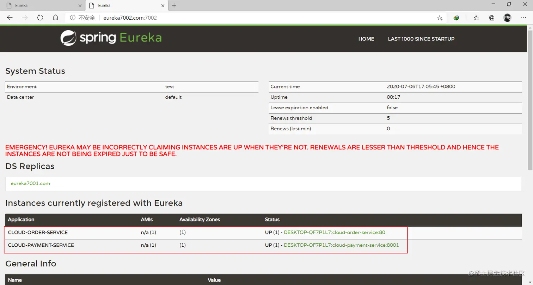Click the Renews (last min) label
The height and width of the screenshot is (285, 533).
tap(291, 129)
